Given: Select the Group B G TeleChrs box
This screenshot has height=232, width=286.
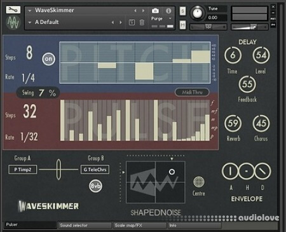Looking at the screenshot, I should pyautogui.click(x=95, y=170).
